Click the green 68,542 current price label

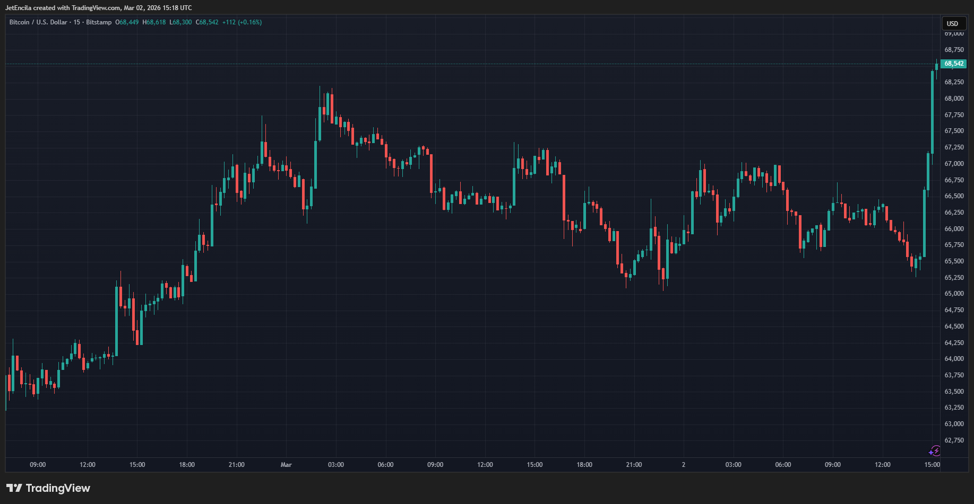click(x=954, y=64)
